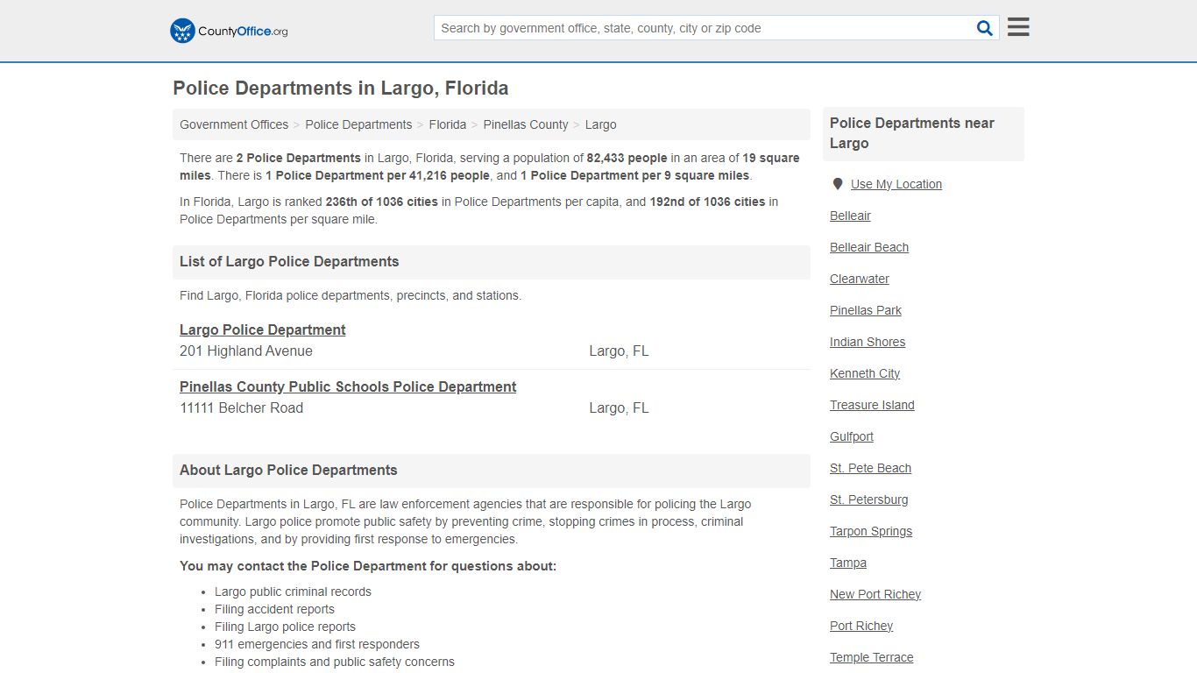Viewport: 1197px width, 673px height.
Task: Click Filing Largo police reports item
Action: [285, 627]
